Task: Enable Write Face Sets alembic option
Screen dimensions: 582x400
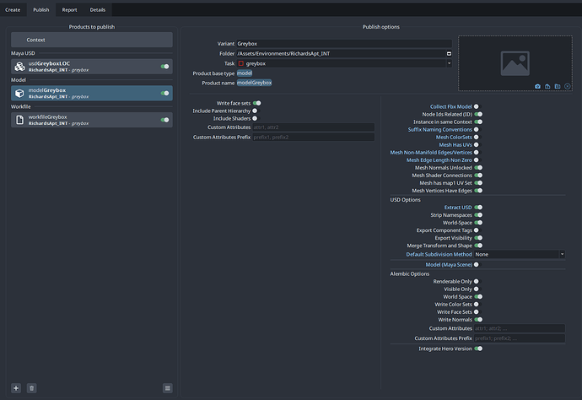Action: (477, 312)
